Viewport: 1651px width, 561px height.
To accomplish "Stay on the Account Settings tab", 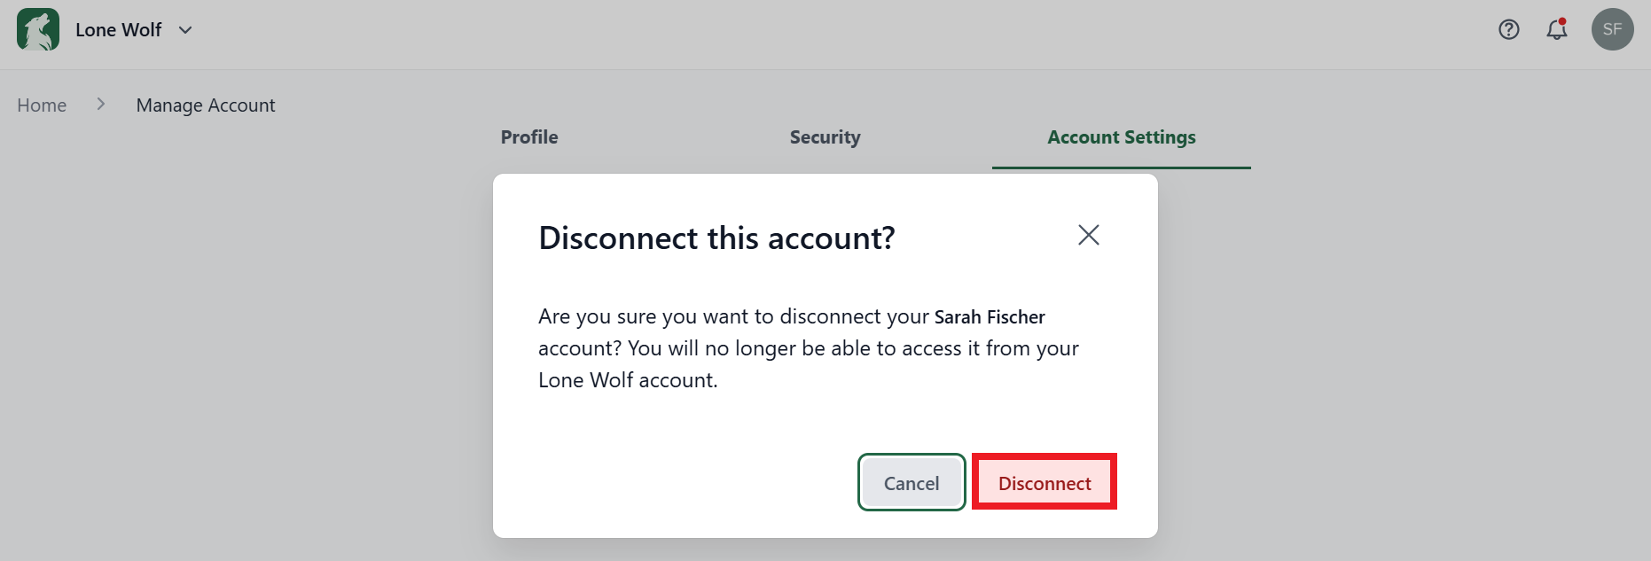I will click(x=1121, y=137).
